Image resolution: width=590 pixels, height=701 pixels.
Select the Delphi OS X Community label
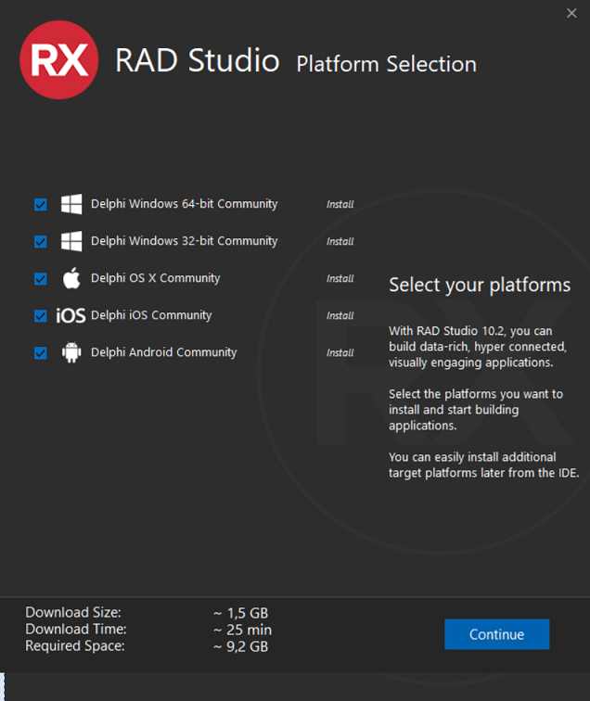point(155,278)
